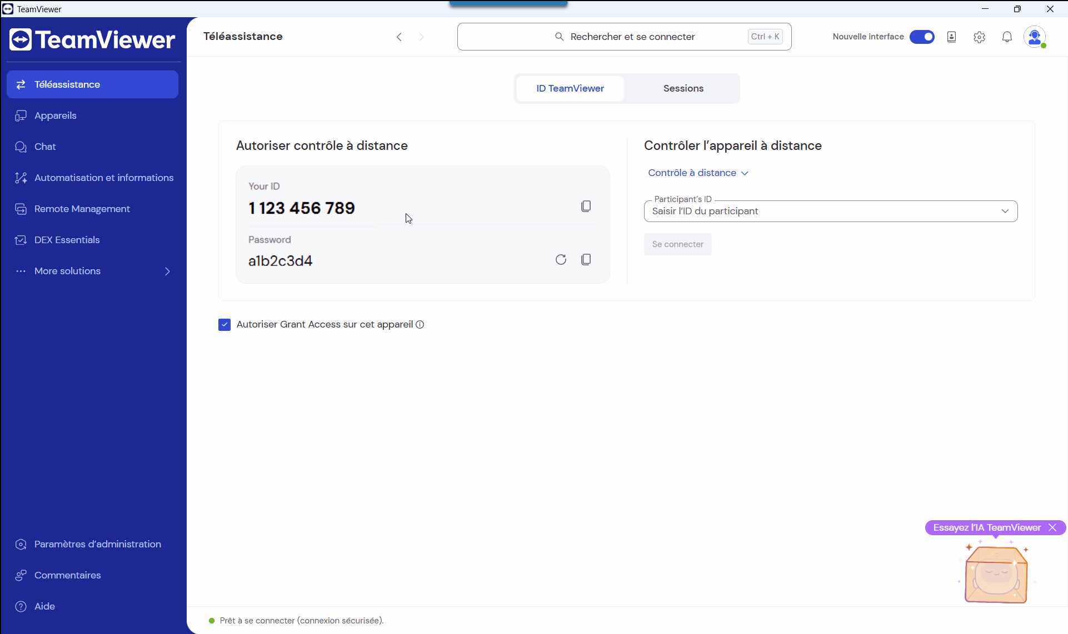
Task: Click the TeamViewer logo in the sidebar
Action: [x=92, y=40]
